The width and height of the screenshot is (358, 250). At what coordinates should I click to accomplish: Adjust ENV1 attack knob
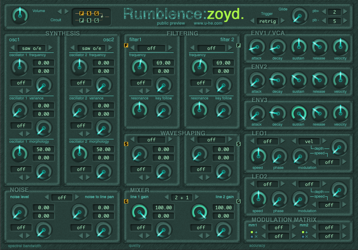257,47
